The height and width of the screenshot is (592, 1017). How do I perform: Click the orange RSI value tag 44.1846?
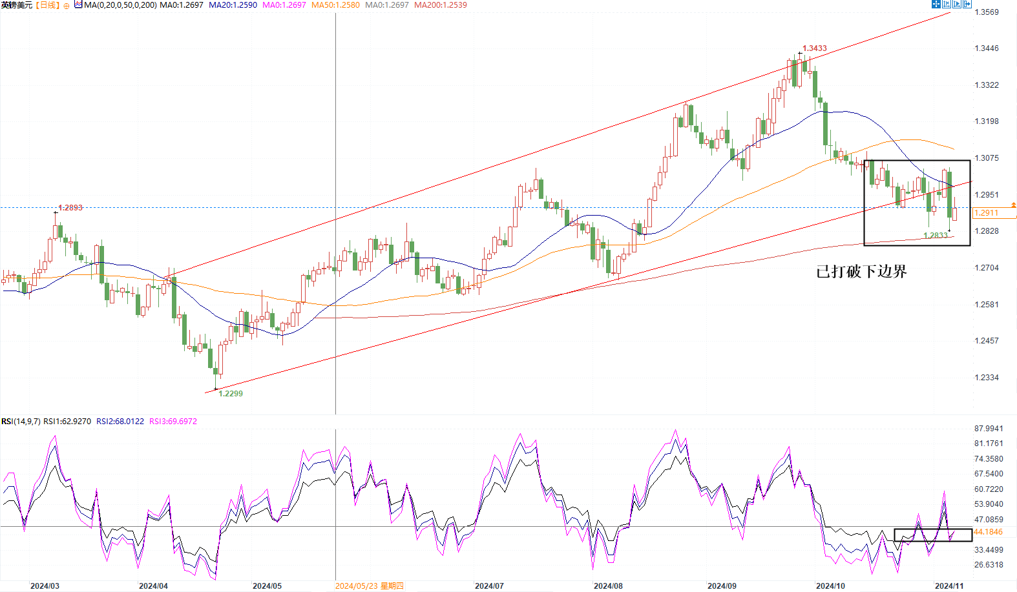(x=988, y=532)
